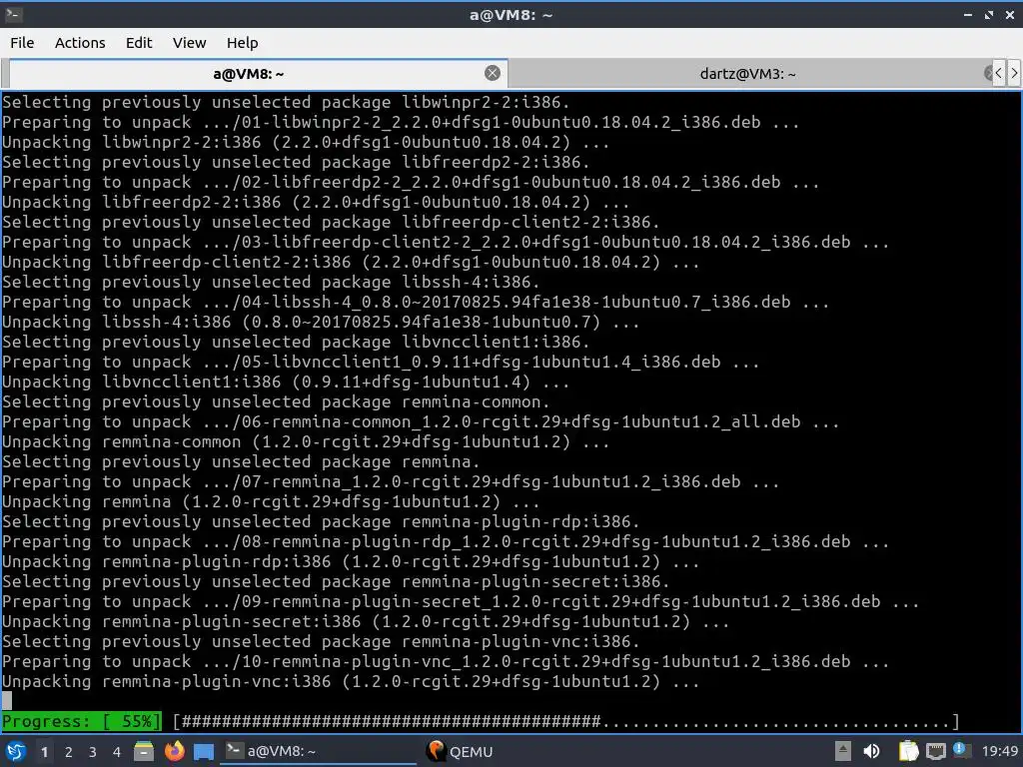This screenshot has height=767, width=1023.
Task: Switch to virtual desktop 3
Action: [x=93, y=752]
